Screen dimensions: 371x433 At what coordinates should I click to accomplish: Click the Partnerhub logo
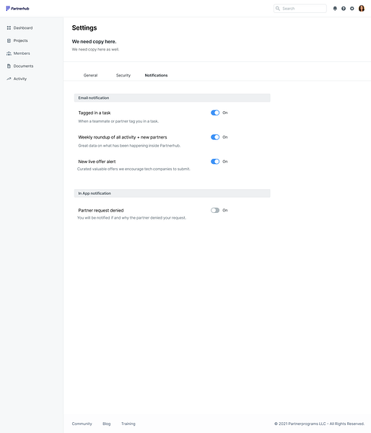[17, 9]
